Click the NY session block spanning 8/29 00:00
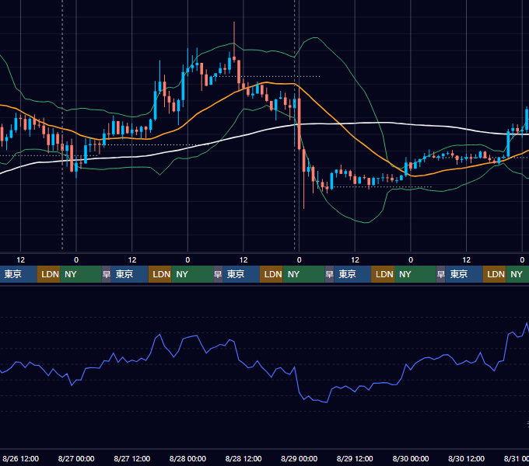The height and width of the screenshot is (466, 529). coord(303,274)
